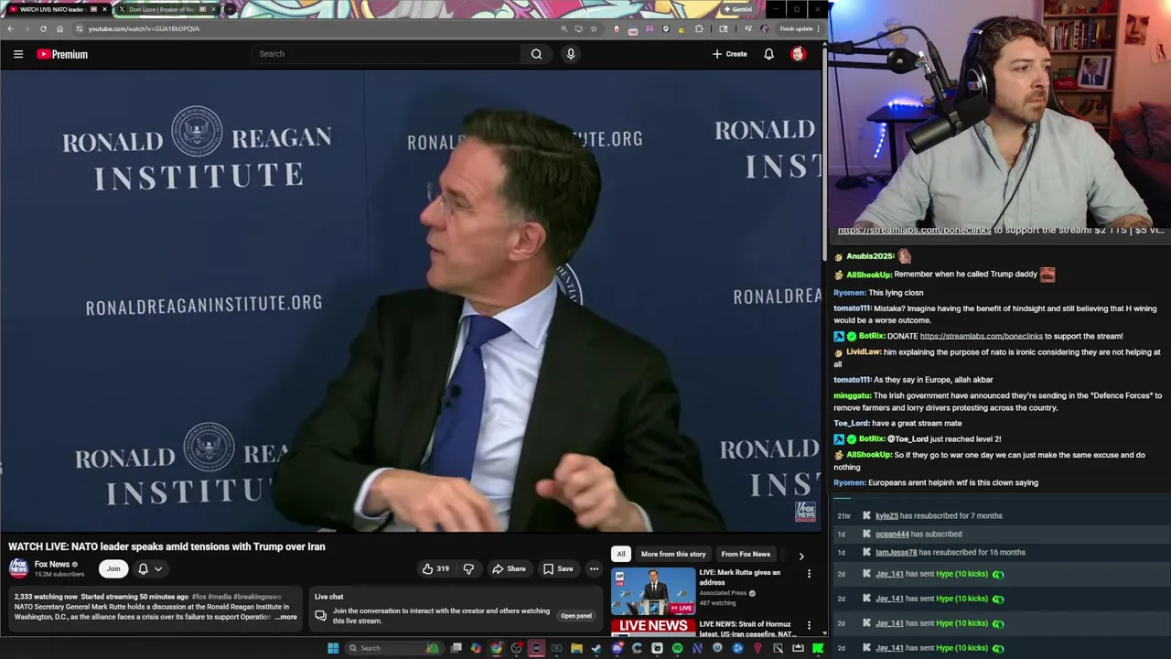The height and width of the screenshot is (659, 1171).
Task: Open the live chat panel
Action: (x=575, y=616)
